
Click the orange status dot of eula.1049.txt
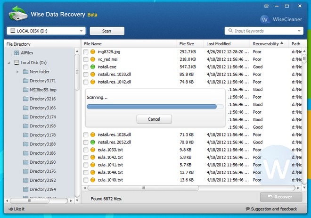click(93, 172)
